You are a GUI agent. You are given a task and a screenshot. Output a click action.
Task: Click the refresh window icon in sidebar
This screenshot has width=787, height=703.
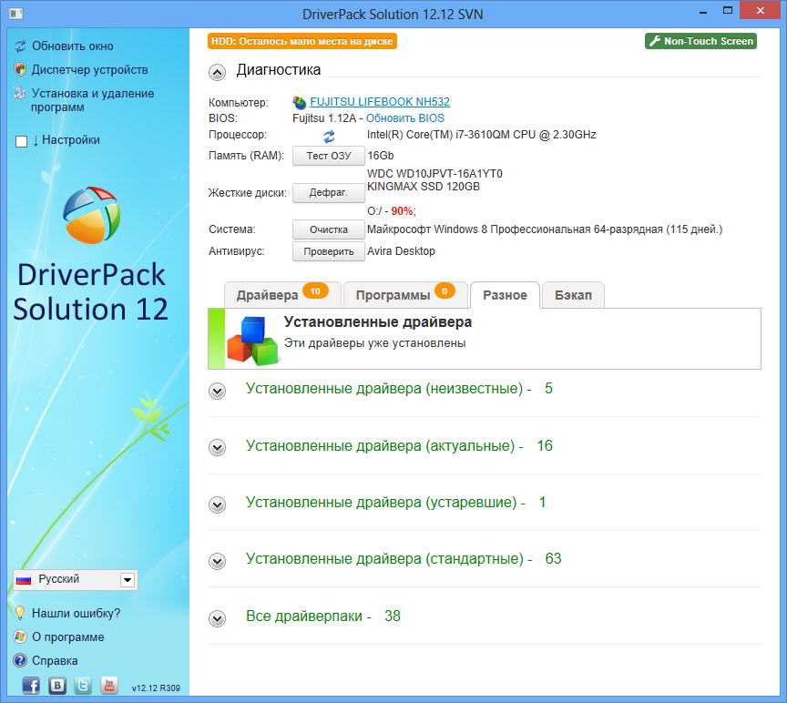pyautogui.click(x=20, y=46)
